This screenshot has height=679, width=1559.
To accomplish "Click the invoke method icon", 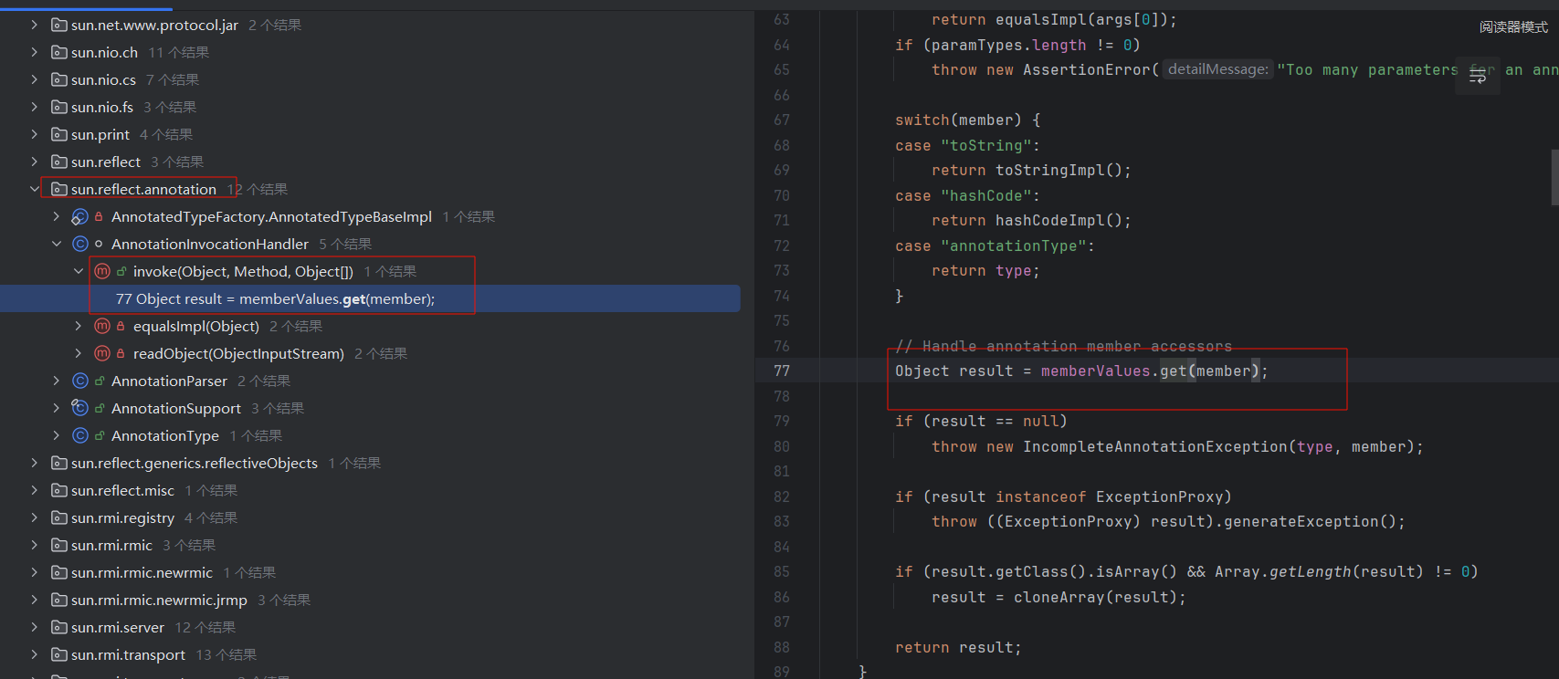I will click(x=102, y=271).
